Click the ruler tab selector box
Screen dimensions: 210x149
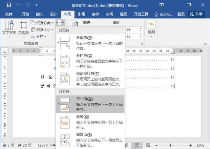5,51
